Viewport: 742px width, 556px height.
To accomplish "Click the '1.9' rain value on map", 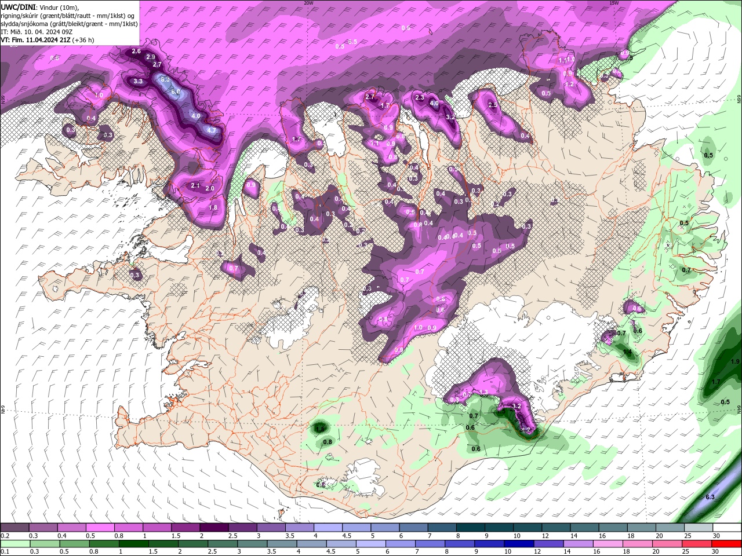I will pyautogui.click(x=735, y=361).
